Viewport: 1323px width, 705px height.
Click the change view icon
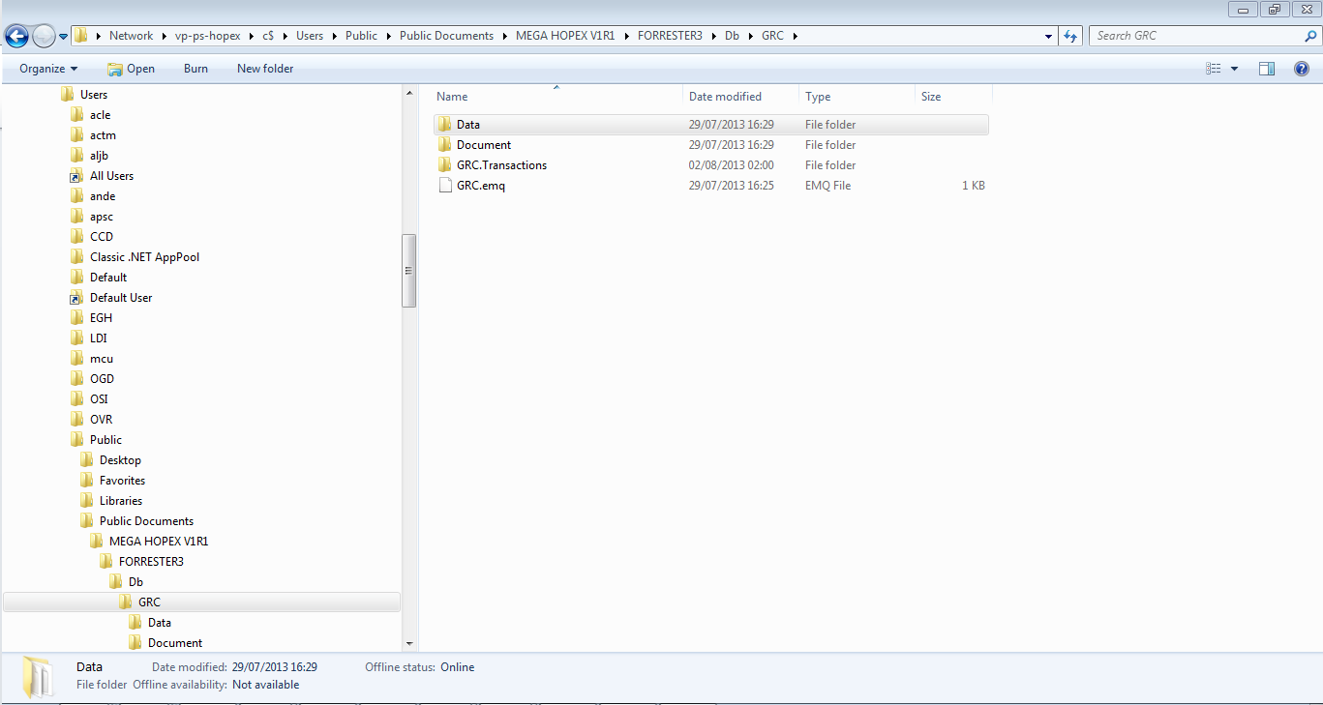click(x=1214, y=69)
